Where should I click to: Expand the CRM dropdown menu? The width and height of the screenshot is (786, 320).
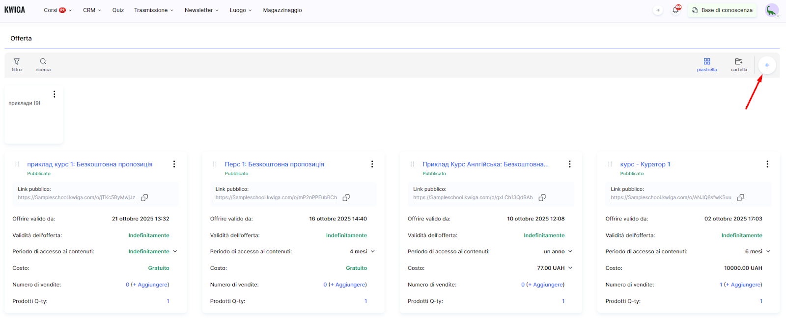click(x=92, y=10)
